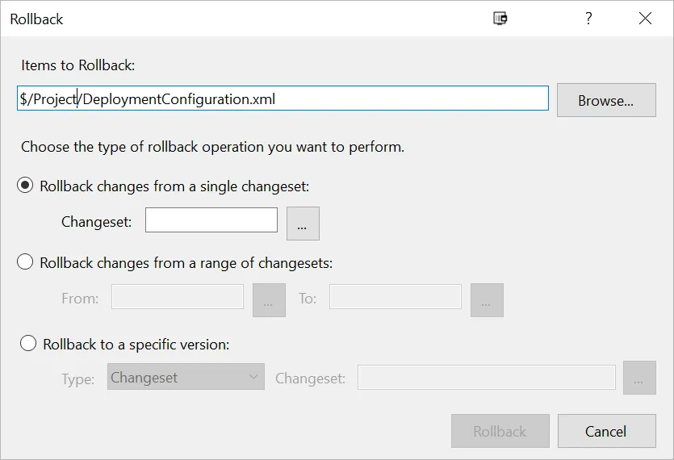Click ellipsis button next to From field

tap(269, 300)
